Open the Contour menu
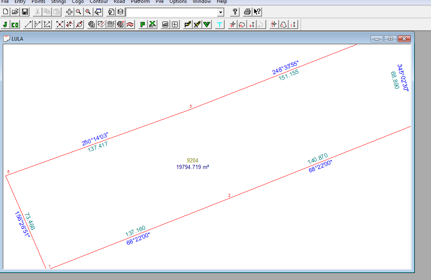Screen dimensions: 431x280 point(99,2)
